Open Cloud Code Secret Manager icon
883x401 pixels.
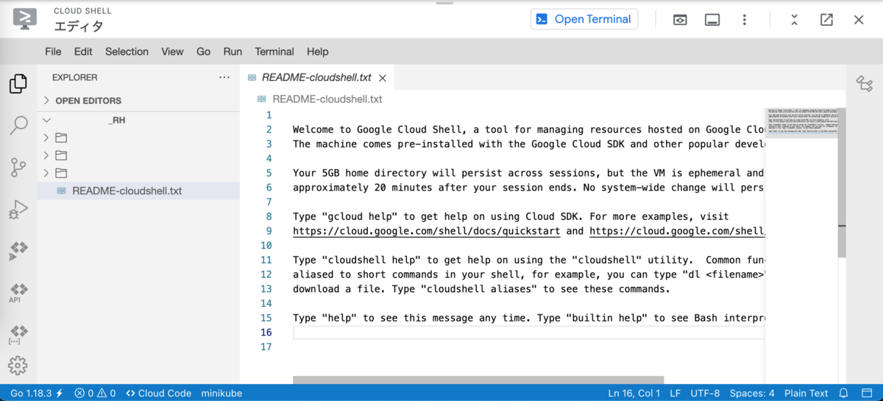click(18, 336)
